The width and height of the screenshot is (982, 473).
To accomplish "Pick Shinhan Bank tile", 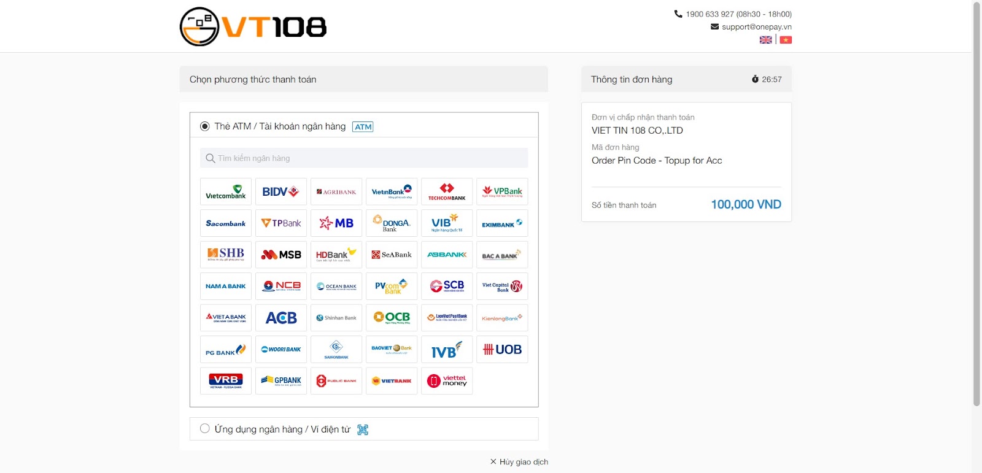I will pos(336,318).
